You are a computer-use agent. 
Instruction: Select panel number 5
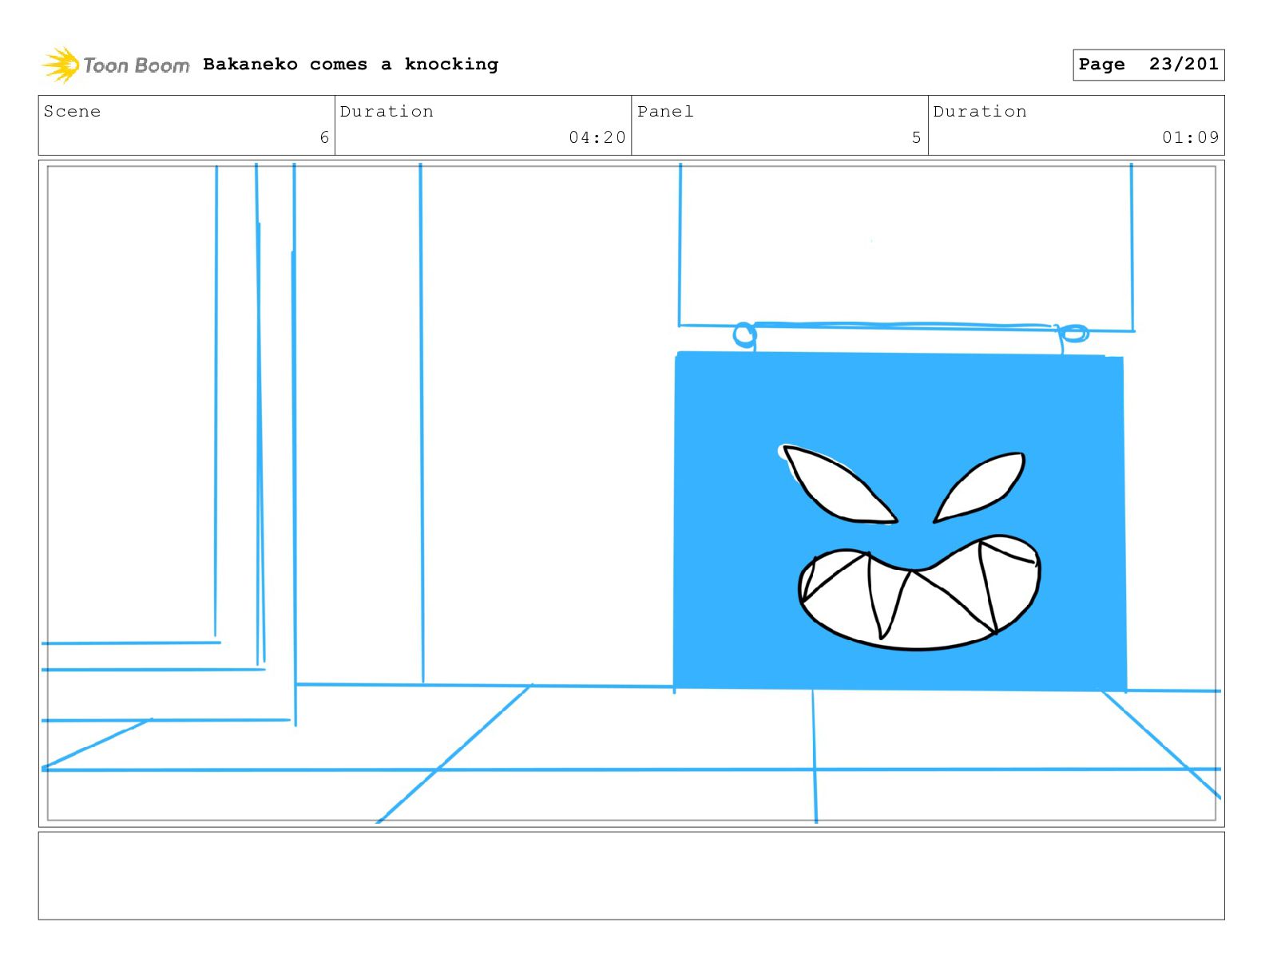coord(917,137)
